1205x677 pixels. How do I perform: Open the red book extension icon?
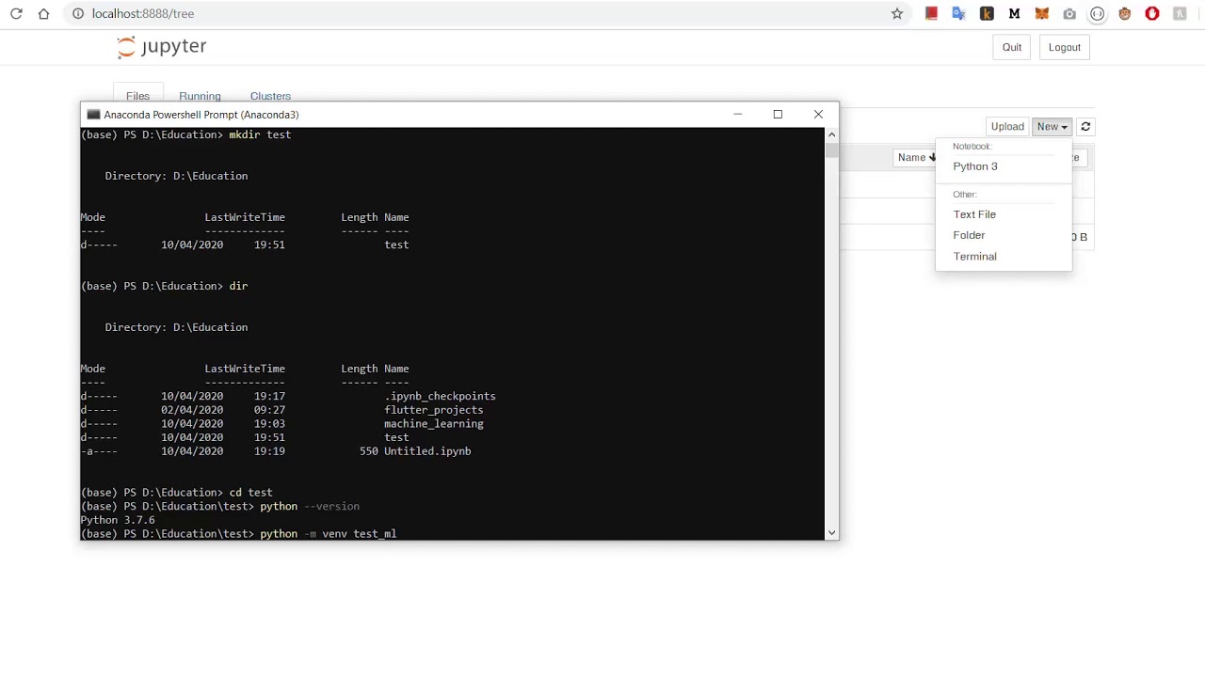tap(931, 14)
